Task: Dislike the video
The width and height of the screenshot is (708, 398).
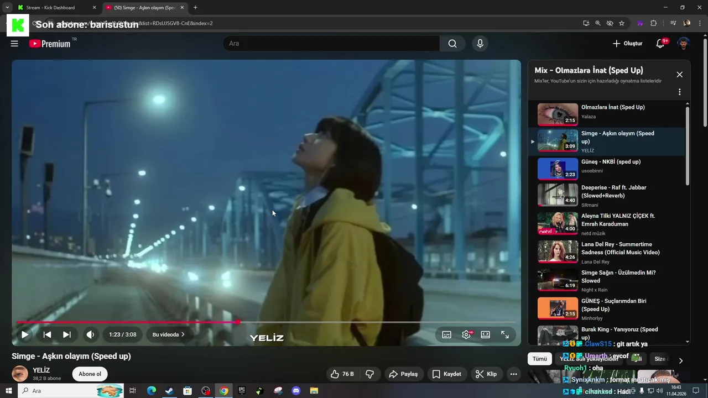Action: click(x=369, y=374)
